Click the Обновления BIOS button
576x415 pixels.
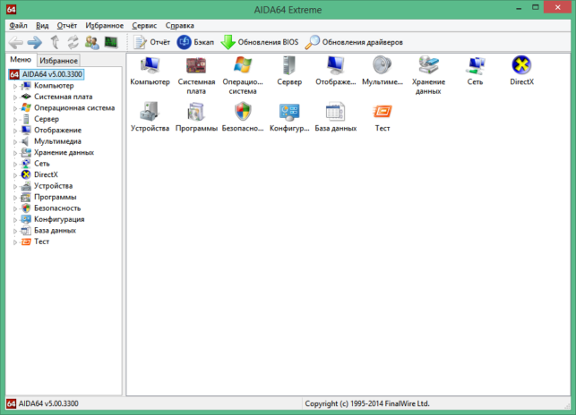(x=260, y=43)
